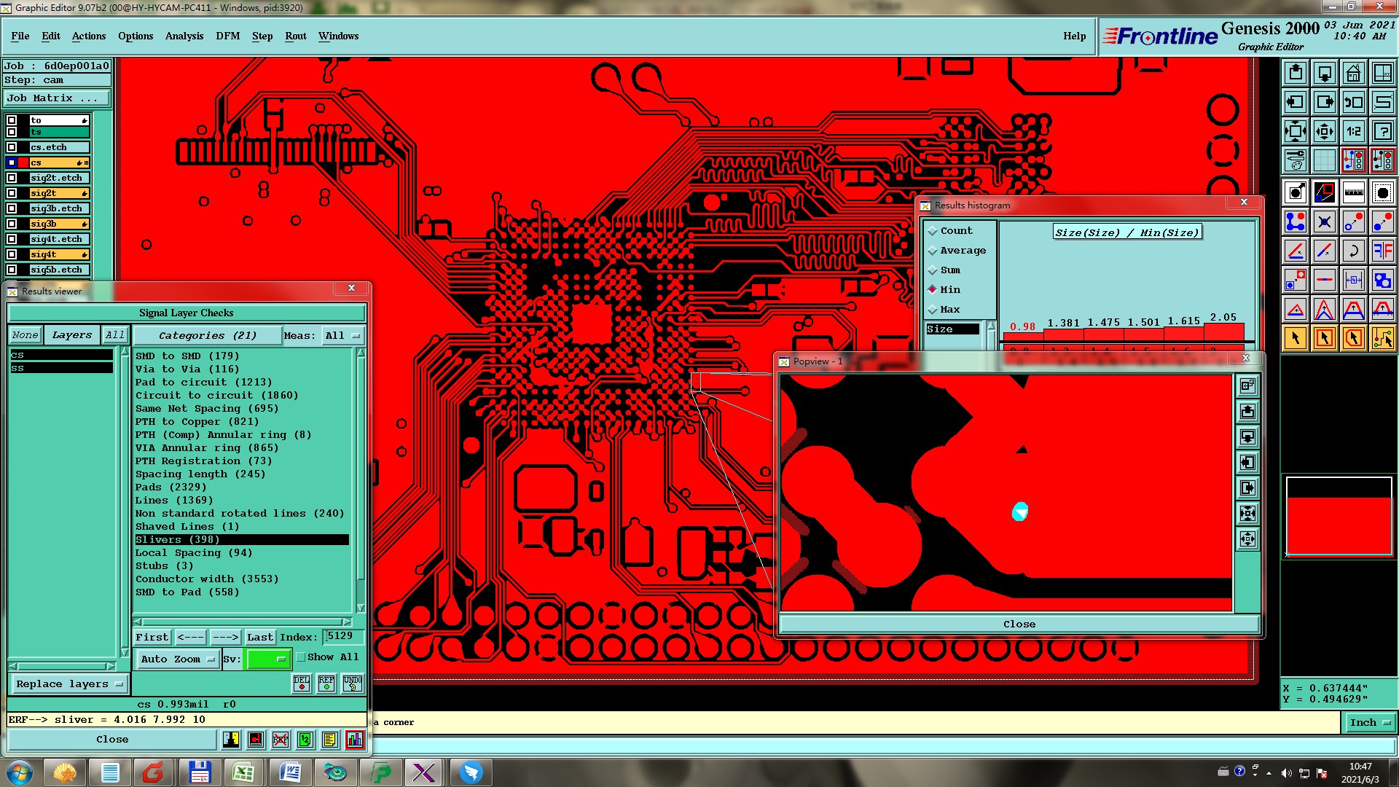Open the wrench and palette settings icon
The width and height of the screenshot is (1399, 787).
[1295, 160]
